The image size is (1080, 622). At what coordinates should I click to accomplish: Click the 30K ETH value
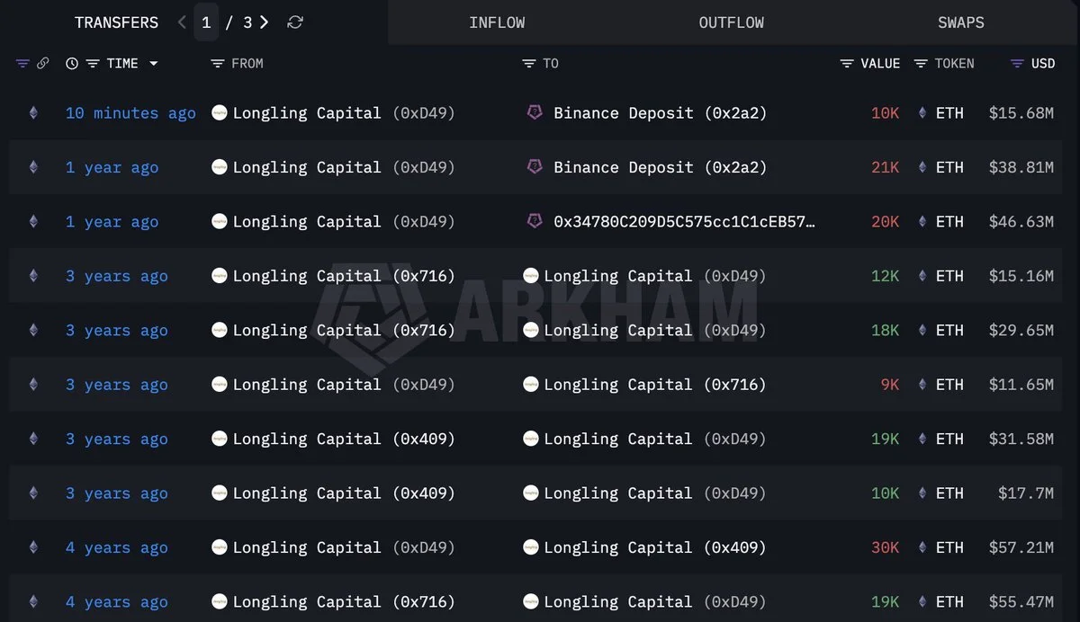[x=885, y=548]
